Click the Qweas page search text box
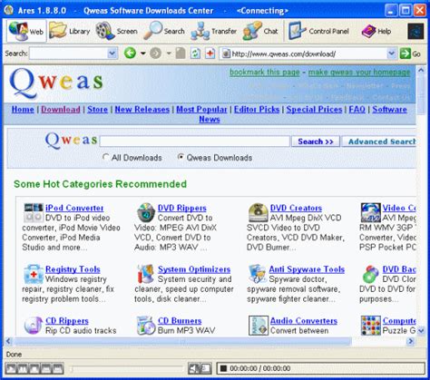The image size is (430, 380). 194,141
